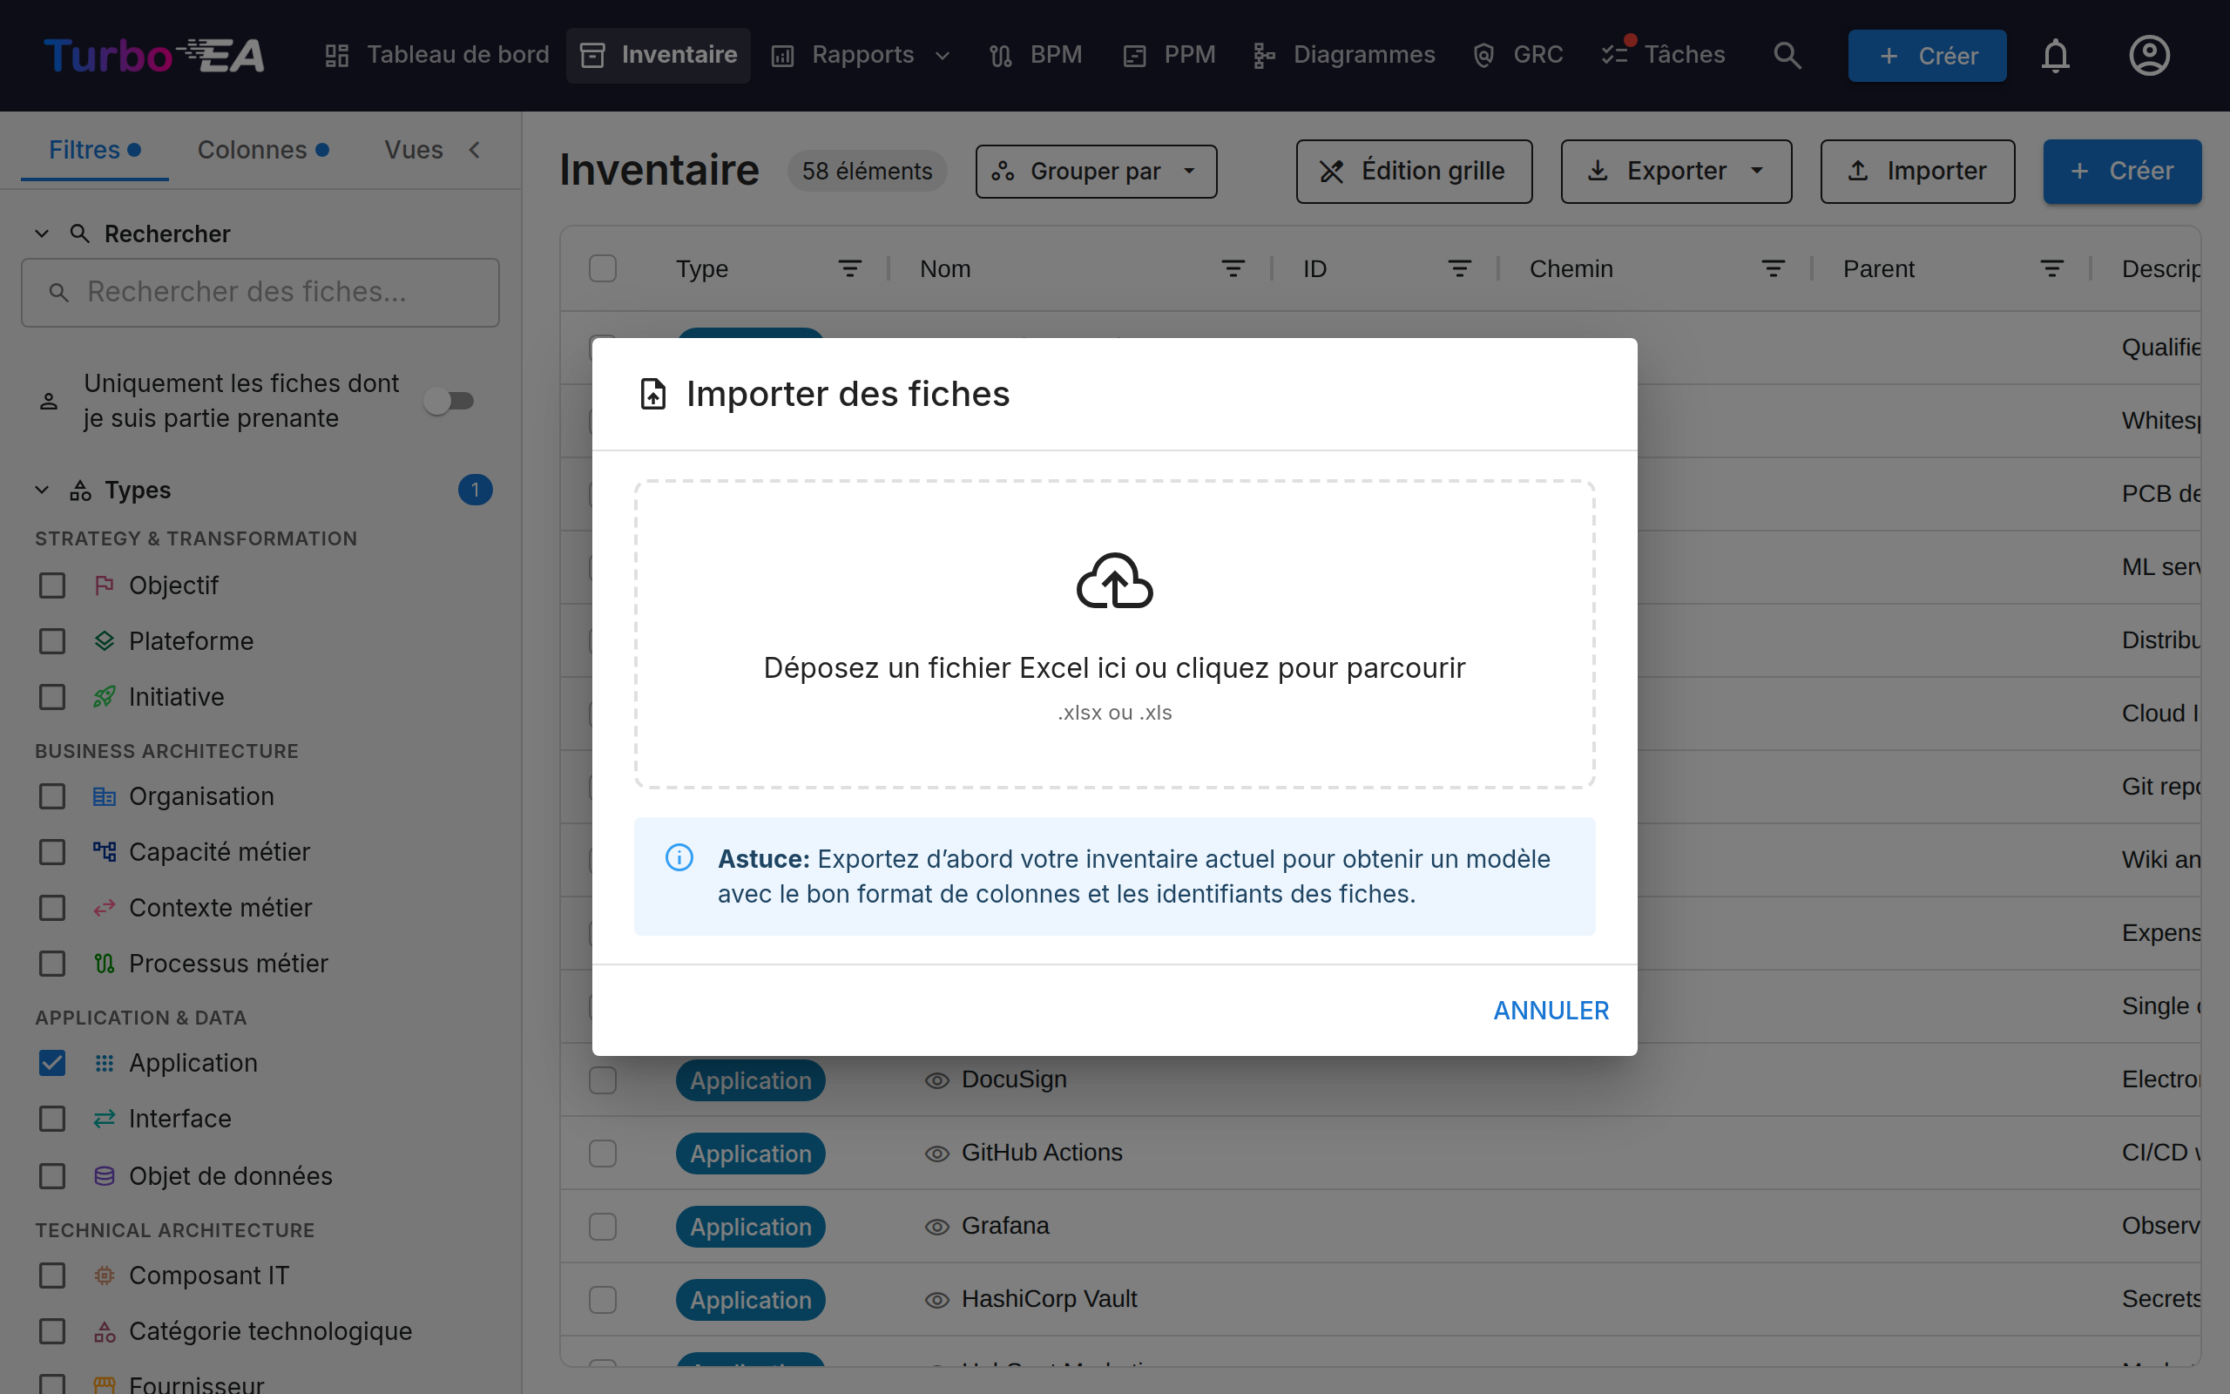The image size is (2230, 1394).
Task: Collapse the filter sidebar with chevron arrow
Action: (x=475, y=149)
